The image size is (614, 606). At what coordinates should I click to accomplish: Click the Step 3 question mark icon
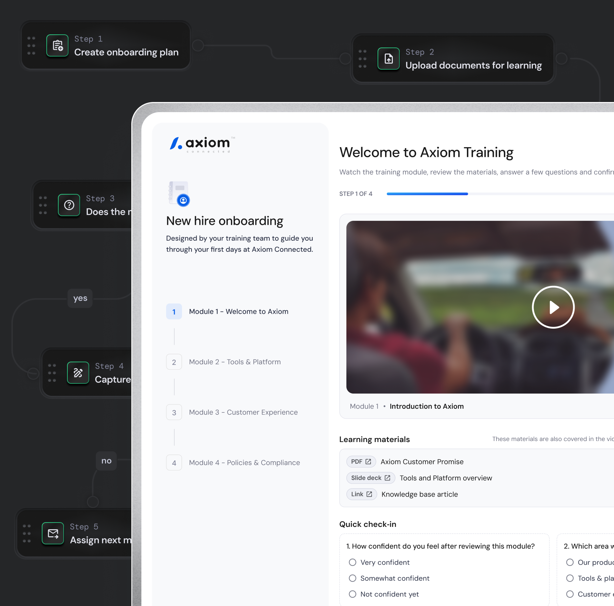point(69,205)
